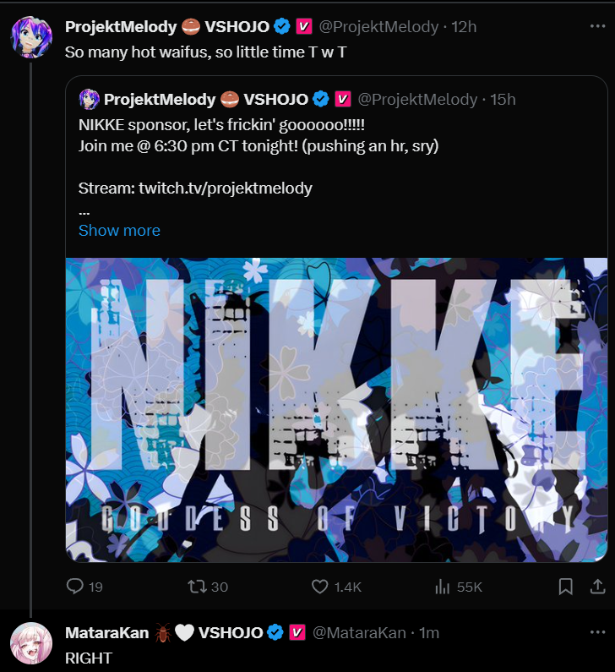Click quoted tweet's small author avatar
The image size is (615, 672).
(90, 99)
